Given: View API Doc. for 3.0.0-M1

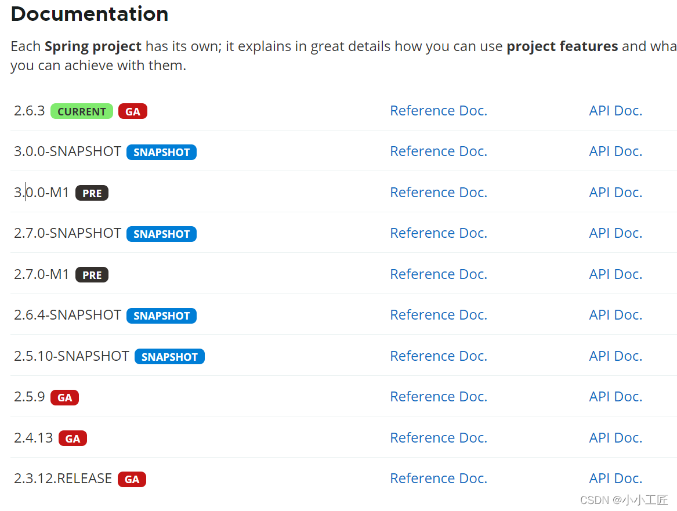Looking at the screenshot, I should click(616, 193).
